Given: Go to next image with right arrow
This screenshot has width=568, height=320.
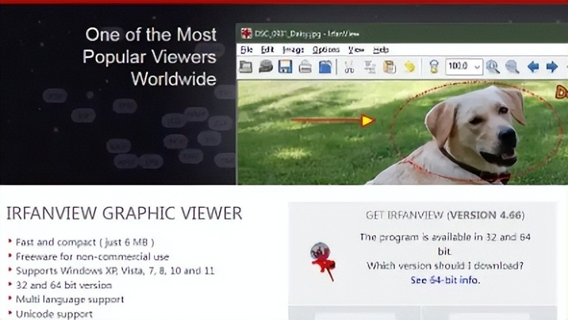Looking at the screenshot, I should click(x=552, y=67).
